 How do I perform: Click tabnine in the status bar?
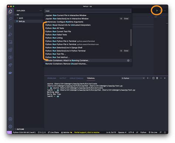[x=66, y=132]
